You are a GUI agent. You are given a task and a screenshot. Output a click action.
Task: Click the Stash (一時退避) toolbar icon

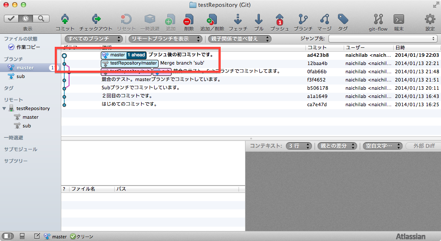[x=150, y=20]
